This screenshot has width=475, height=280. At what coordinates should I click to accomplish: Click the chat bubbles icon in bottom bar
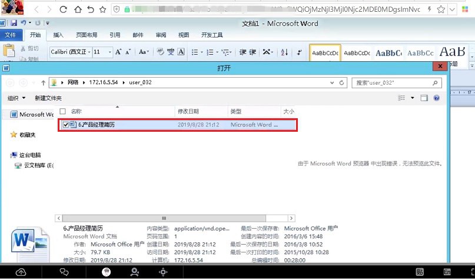click(x=64, y=272)
